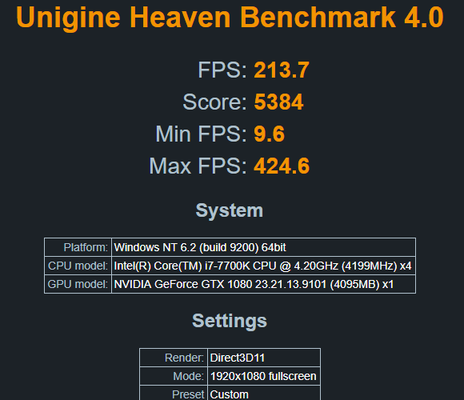The height and width of the screenshot is (400, 464).
Task: Select the Mode label cell
Action: click(174, 376)
